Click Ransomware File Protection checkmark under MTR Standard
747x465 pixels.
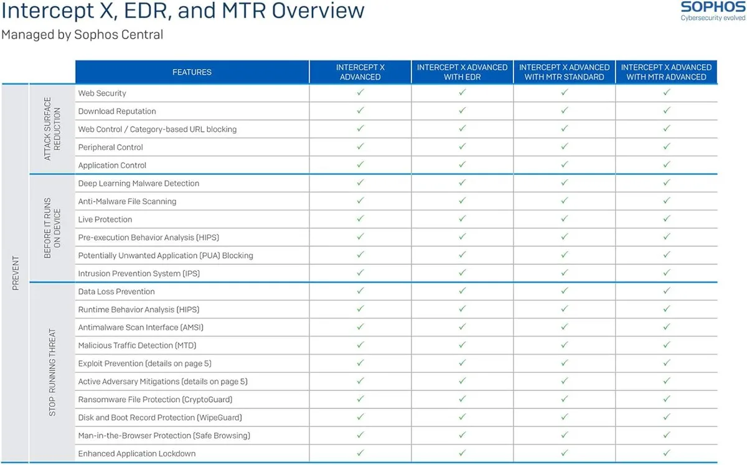(x=565, y=399)
